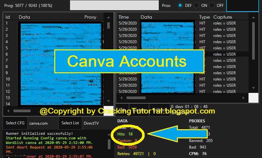Viewport: 262px width, 158px height.
Task: Click the Capture column header in hits table
Action: click(x=223, y=17)
